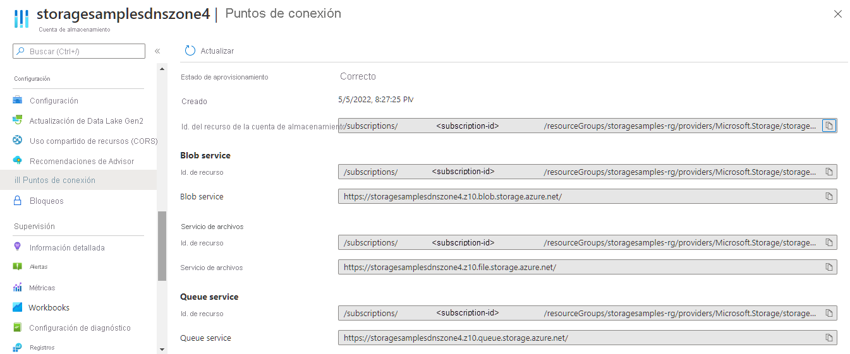The width and height of the screenshot is (850, 354).
Task: Collapse the sidebar with the double chevron
Action: pyautogui.click(x=157, y=51)
